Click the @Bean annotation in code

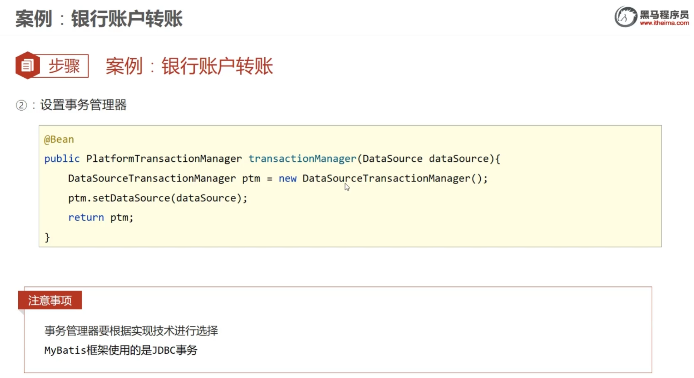pyautogui.click(x=59, y=139)
